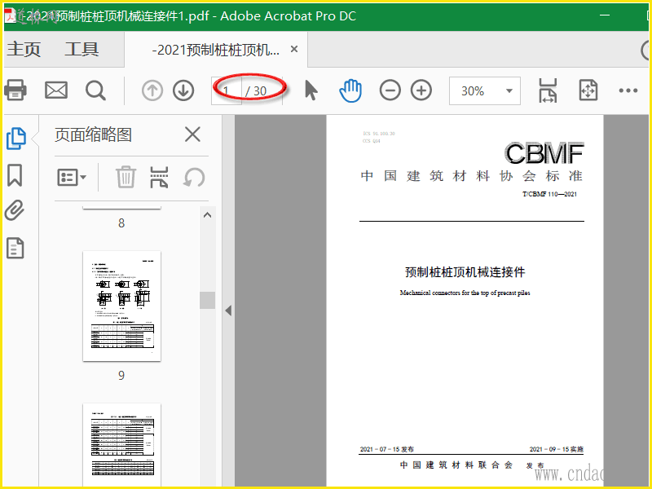Click the / 30 total pages text
Viewport: 652px width, 489px height.
coord(256,91)
